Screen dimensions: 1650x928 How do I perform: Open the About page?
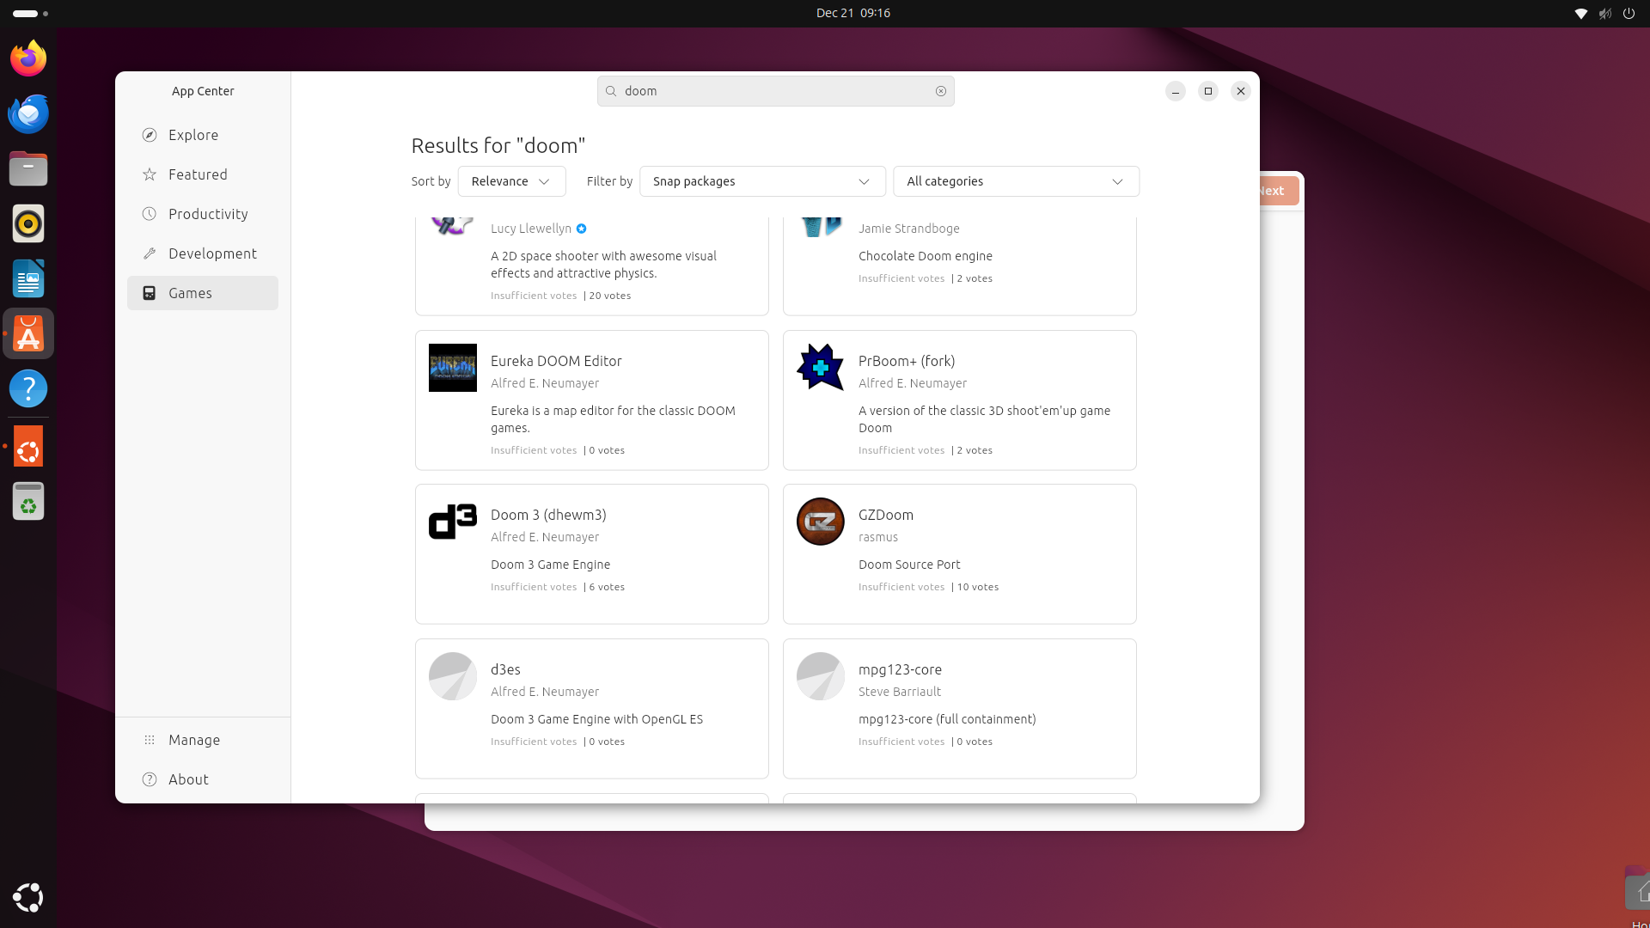click(x=188, y=779)
